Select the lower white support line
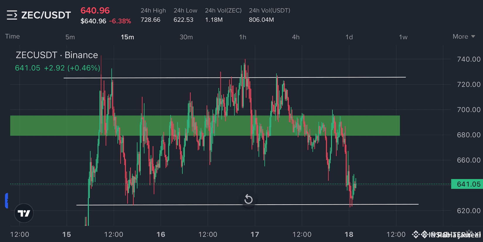The height and width of the screenshot is (242, 483). coord(247,205)
